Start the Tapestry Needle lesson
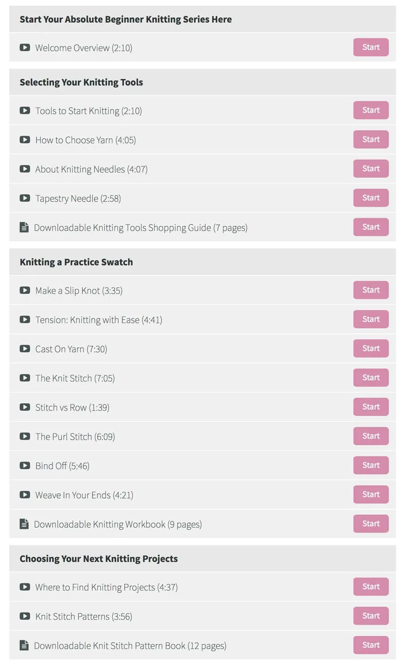 pyautogui.click(x=371, y=198)
